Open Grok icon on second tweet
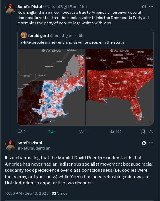This screenshot has width=160, height=201. pyautogui.click(x=144, y=143)
